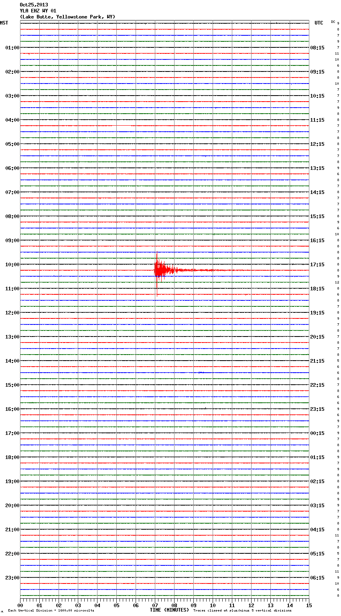Image resolution: width=341 pixels, height=616 pixels.
Task: Click minute tick 15 on the bottom axis
Action: click(309, 605)
